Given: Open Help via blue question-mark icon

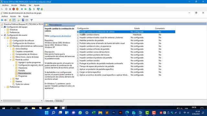Looking at the screenshot, I should point(23,20).
